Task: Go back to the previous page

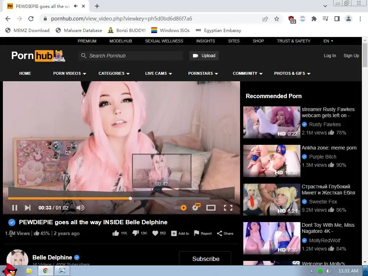Action: pyautogui.click(x=8, y=19)
